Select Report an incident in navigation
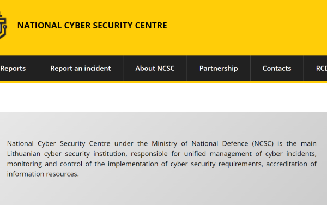Screen dimensions: 327x218 click(x=80, y=69)
